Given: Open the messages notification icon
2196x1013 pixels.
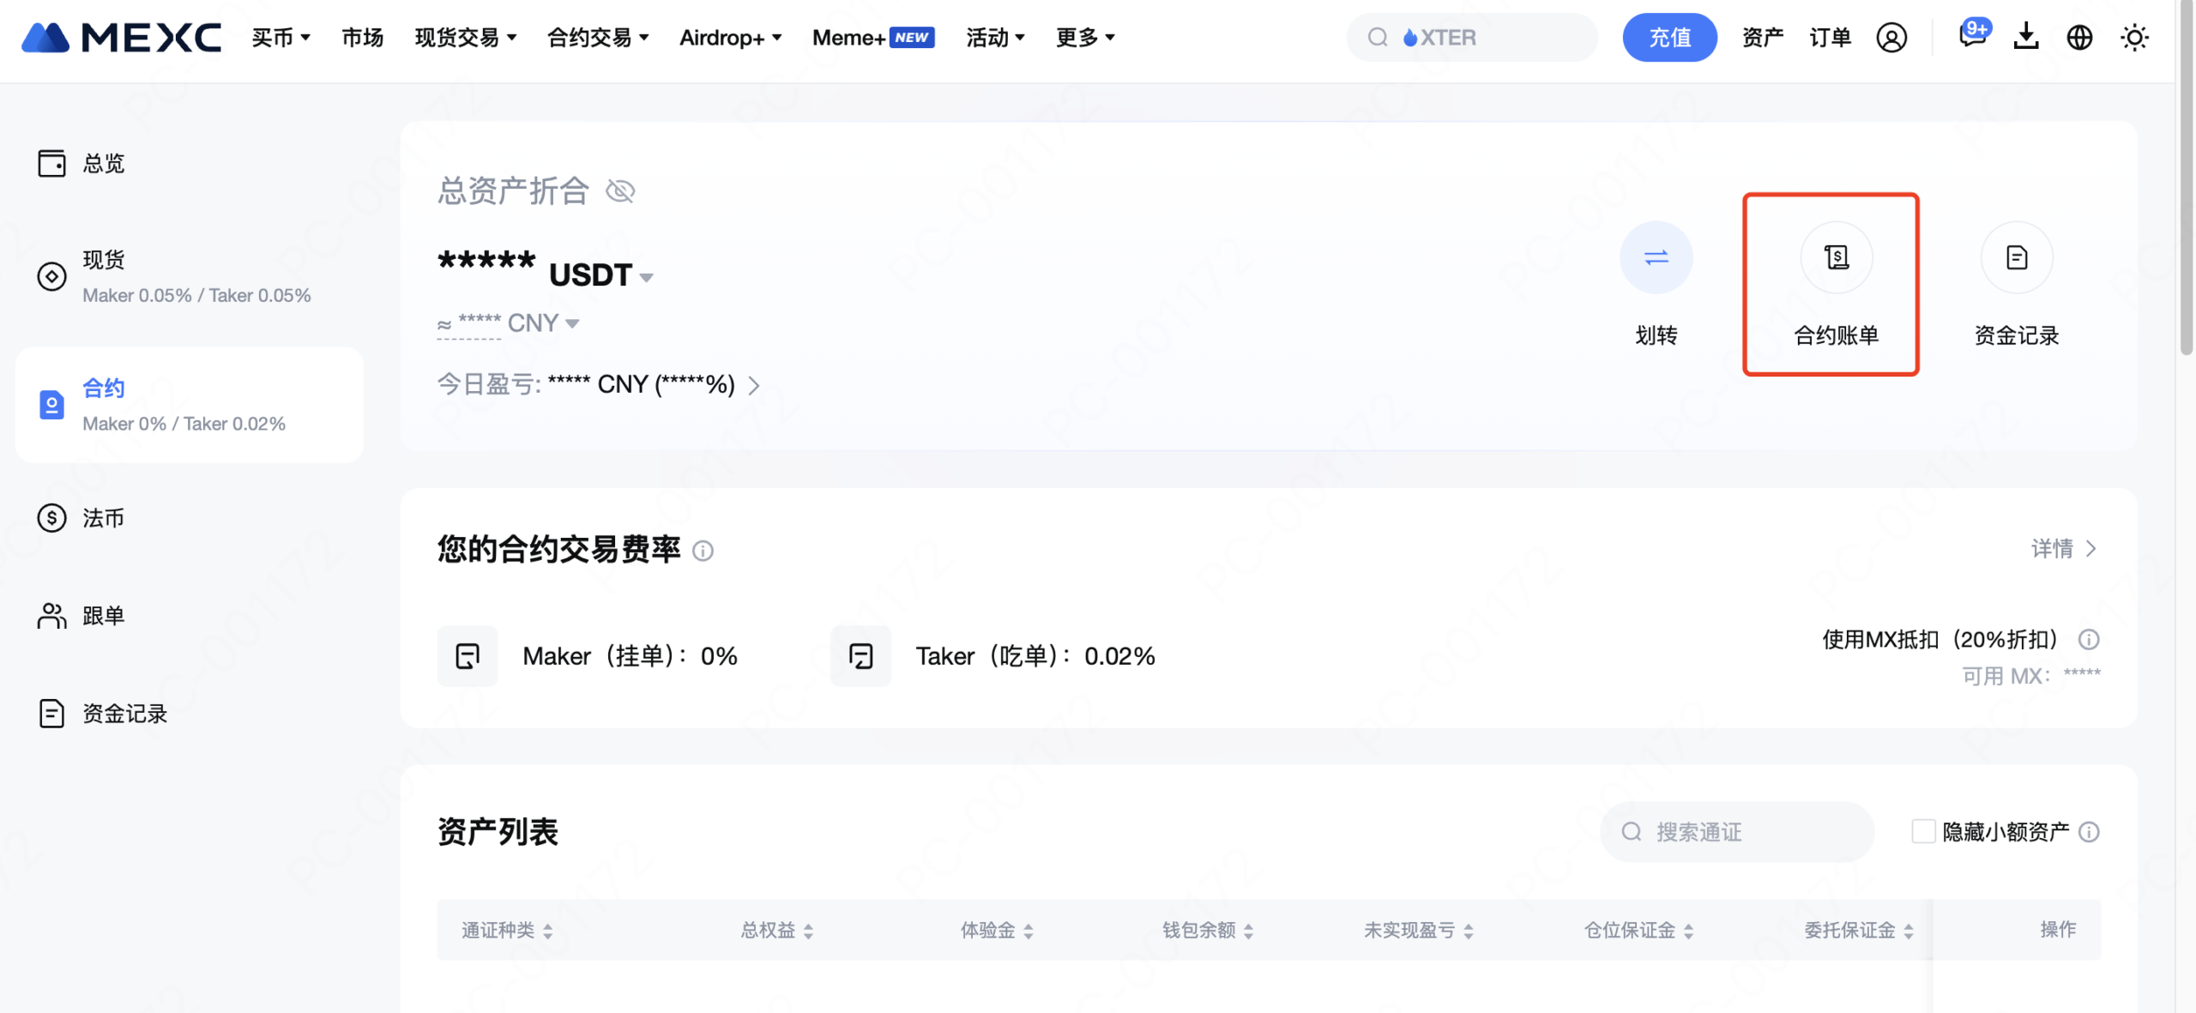Looking at the screenshot, I should (1971, 37).
